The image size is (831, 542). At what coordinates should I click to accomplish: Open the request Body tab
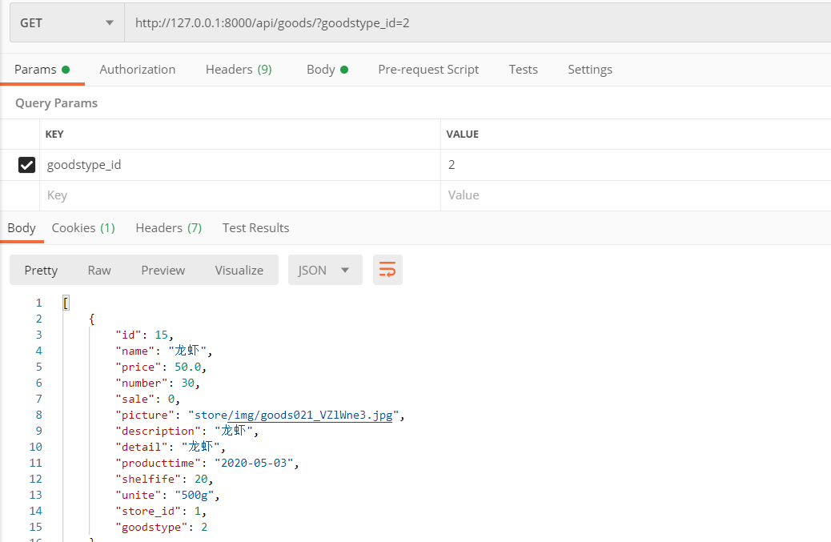coord(327,70)
